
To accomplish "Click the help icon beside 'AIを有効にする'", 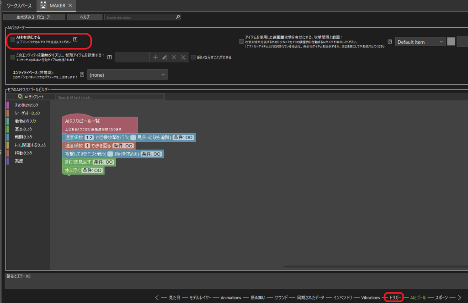I will point(75,40).
